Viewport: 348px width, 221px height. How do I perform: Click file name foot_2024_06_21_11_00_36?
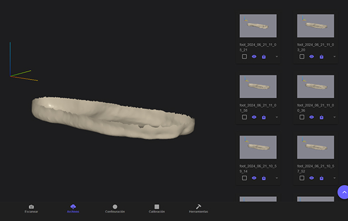pos(315,108)
